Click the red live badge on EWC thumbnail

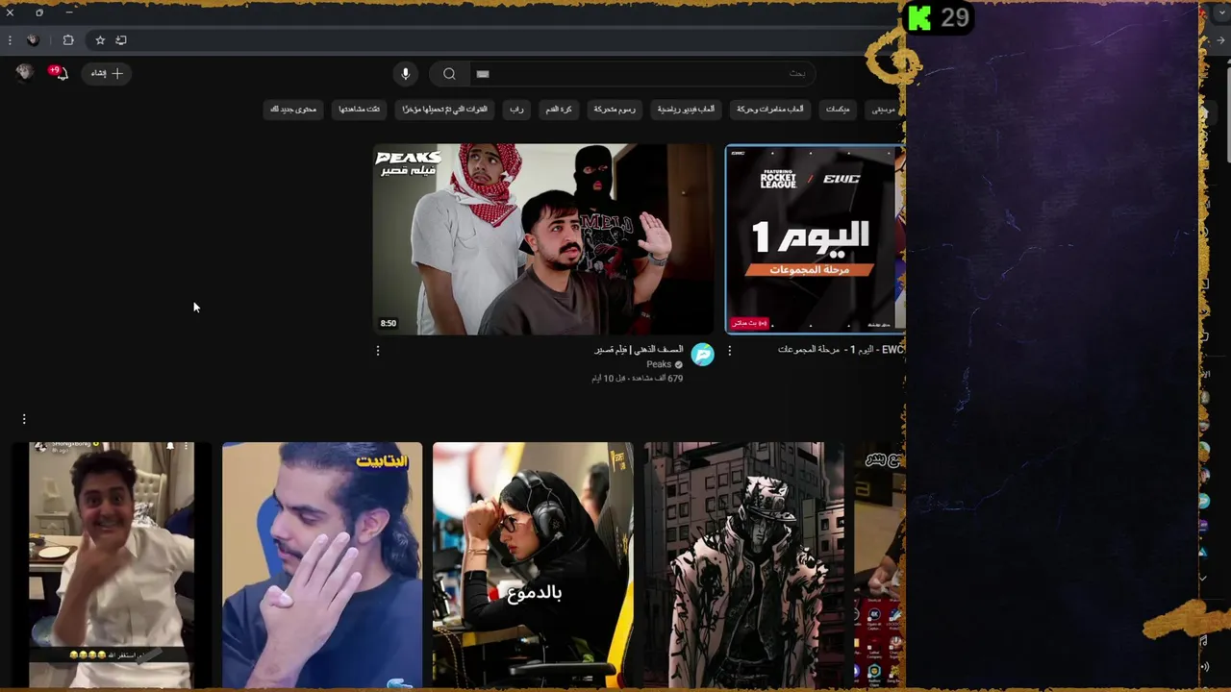[x=749, y=323]
